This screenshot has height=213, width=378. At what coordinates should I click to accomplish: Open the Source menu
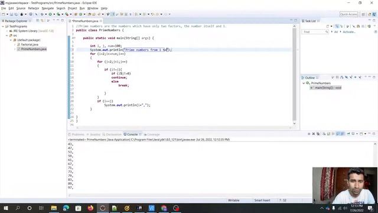pos(21,8)
